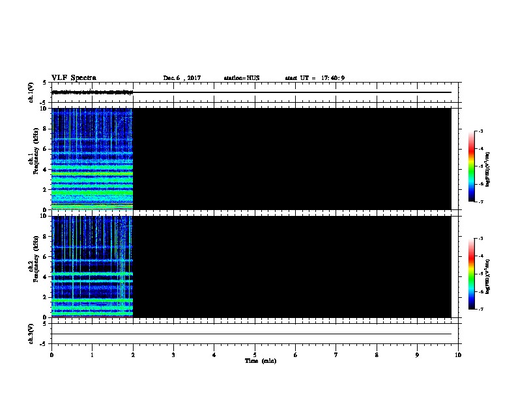Click the -7 label on ch.2 color bar

[480, 310]
